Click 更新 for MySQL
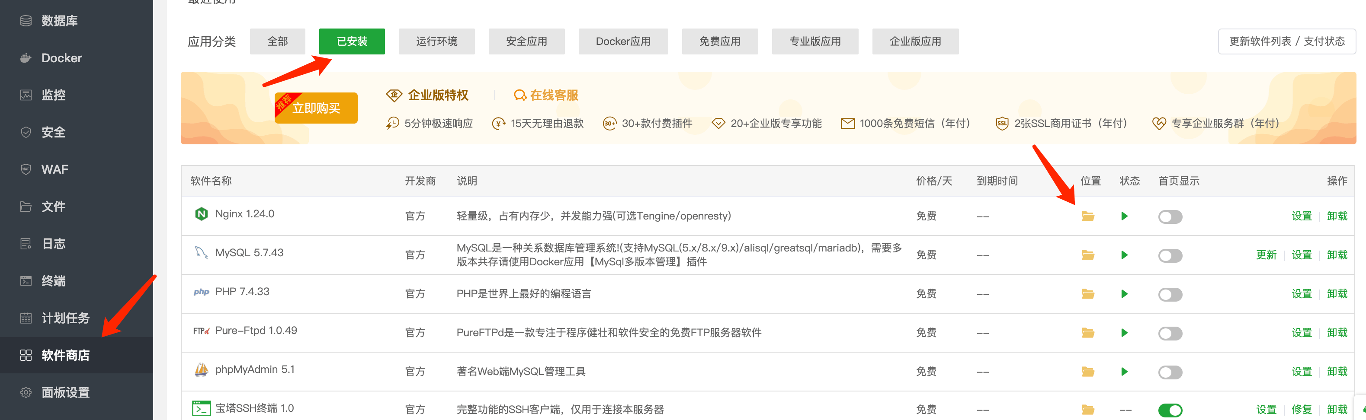The height and width of the screenshot is (420, 1366). pos(1266,255)
